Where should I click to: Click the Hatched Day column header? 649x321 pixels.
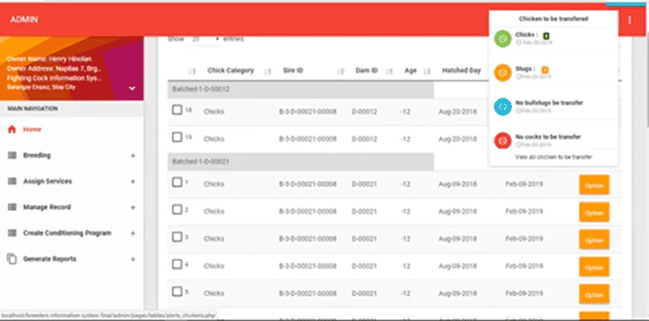coord(461,71)
